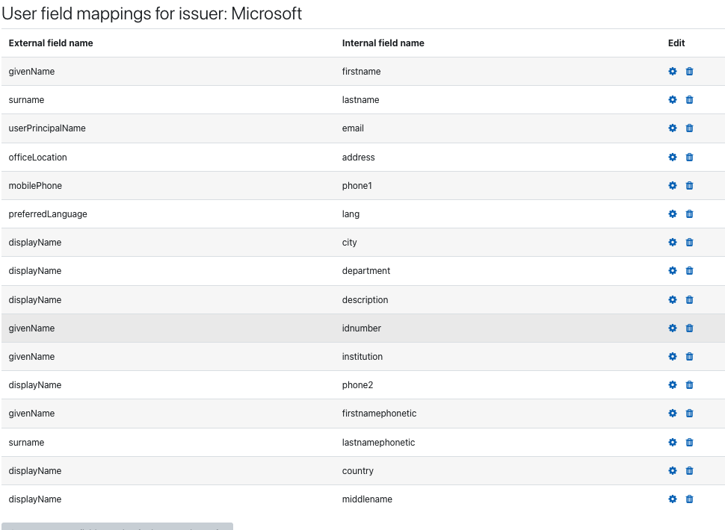Edit the description field mapping

pos(672,299)
